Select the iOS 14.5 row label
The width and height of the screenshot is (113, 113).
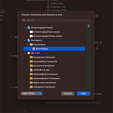click(35, 53)
